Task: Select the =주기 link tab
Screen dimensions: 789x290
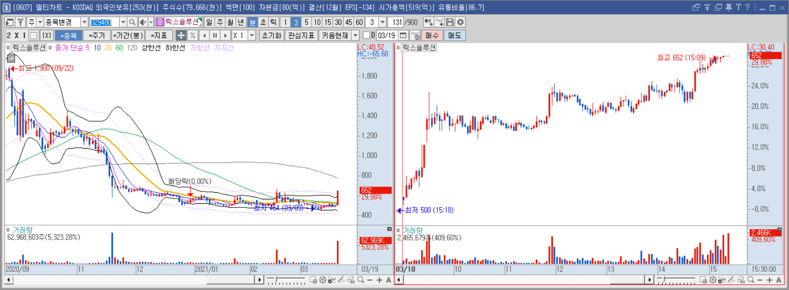Action: pos(97,35)
